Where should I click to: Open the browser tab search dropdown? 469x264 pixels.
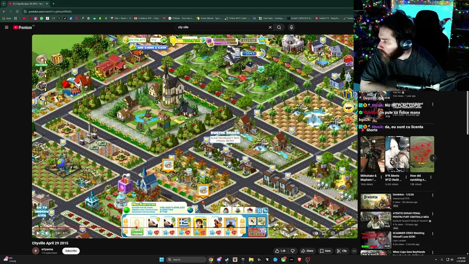[x=3, y=4]
